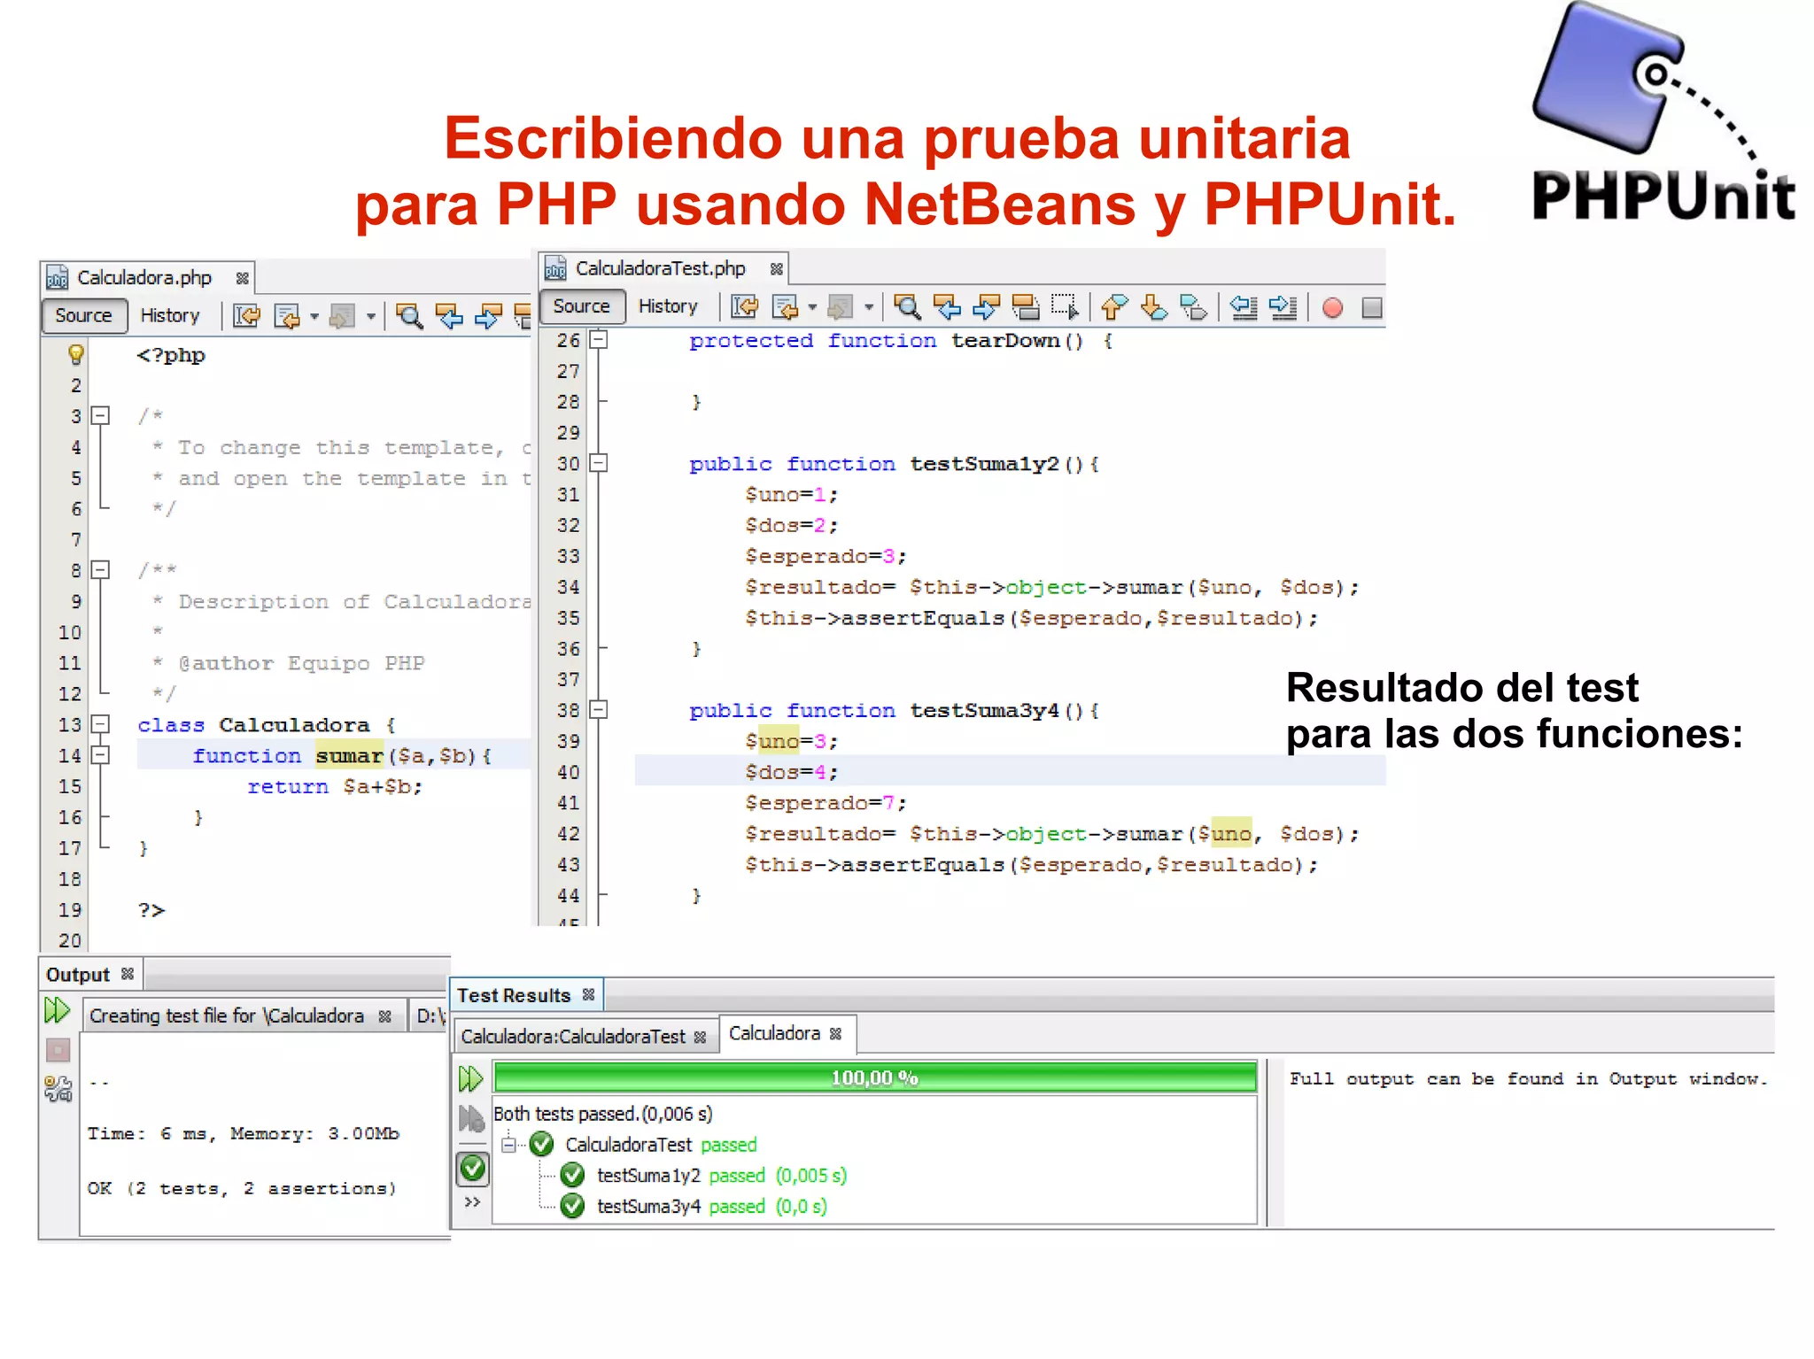Click Next Bookmark icon in CalculadoraTest toolbar
The height and width of the screenshot is (1359, 1814).
pos(1153,307)
